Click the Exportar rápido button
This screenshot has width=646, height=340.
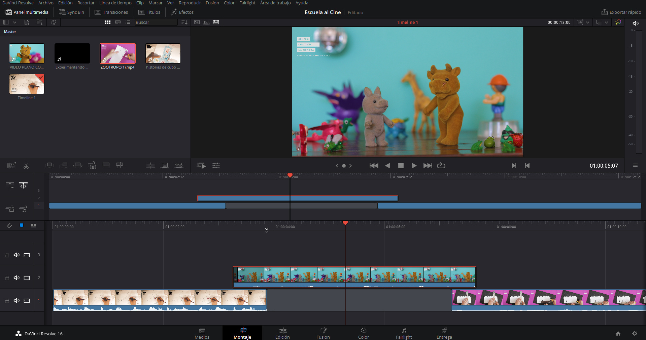[621, 12]
